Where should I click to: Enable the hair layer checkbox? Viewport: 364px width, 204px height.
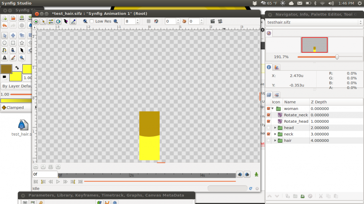tap(269, 140)
